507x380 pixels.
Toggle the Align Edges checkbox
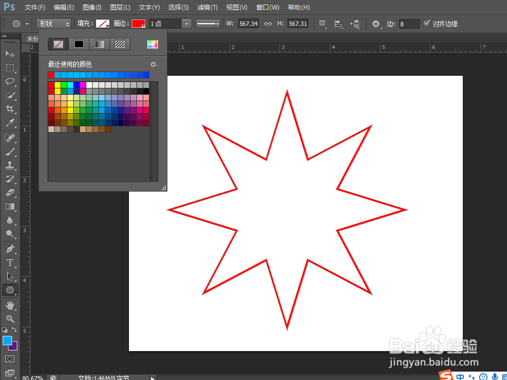click(x=427, y=24)
